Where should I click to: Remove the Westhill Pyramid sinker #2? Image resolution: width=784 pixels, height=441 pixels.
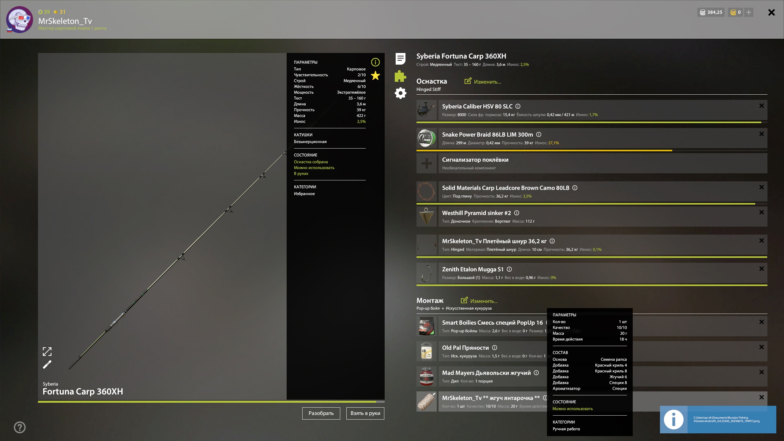click(x=761, y=212)
